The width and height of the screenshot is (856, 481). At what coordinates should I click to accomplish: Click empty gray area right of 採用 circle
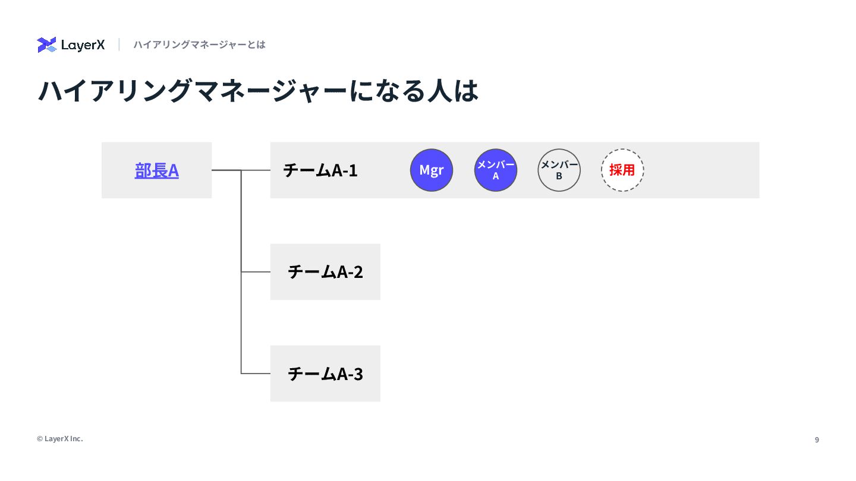coord(701,170)
